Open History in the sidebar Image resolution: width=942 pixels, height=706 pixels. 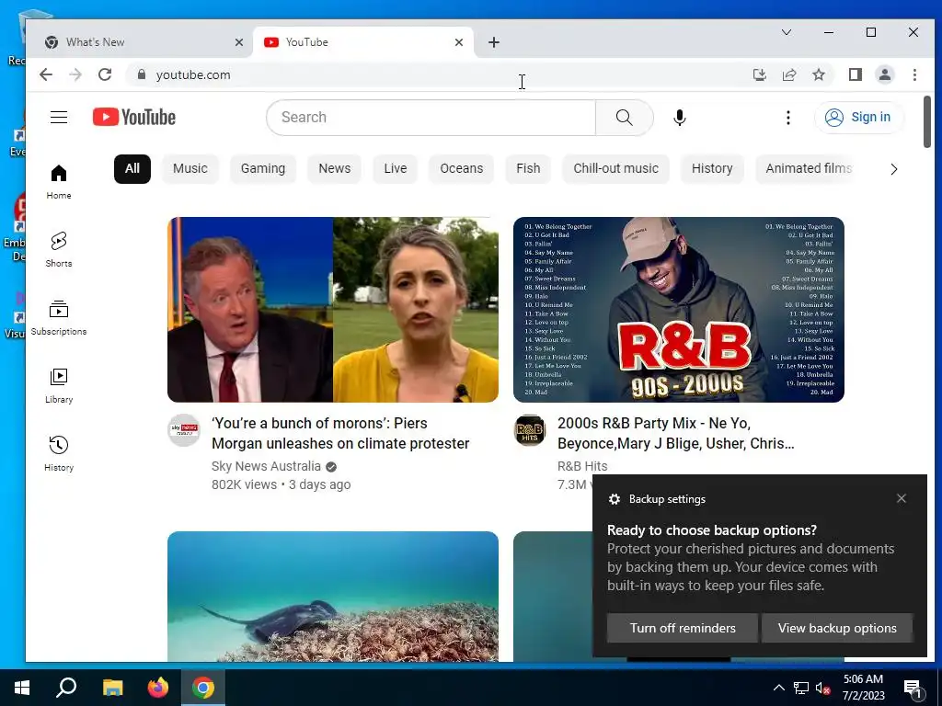pos(58,454)
